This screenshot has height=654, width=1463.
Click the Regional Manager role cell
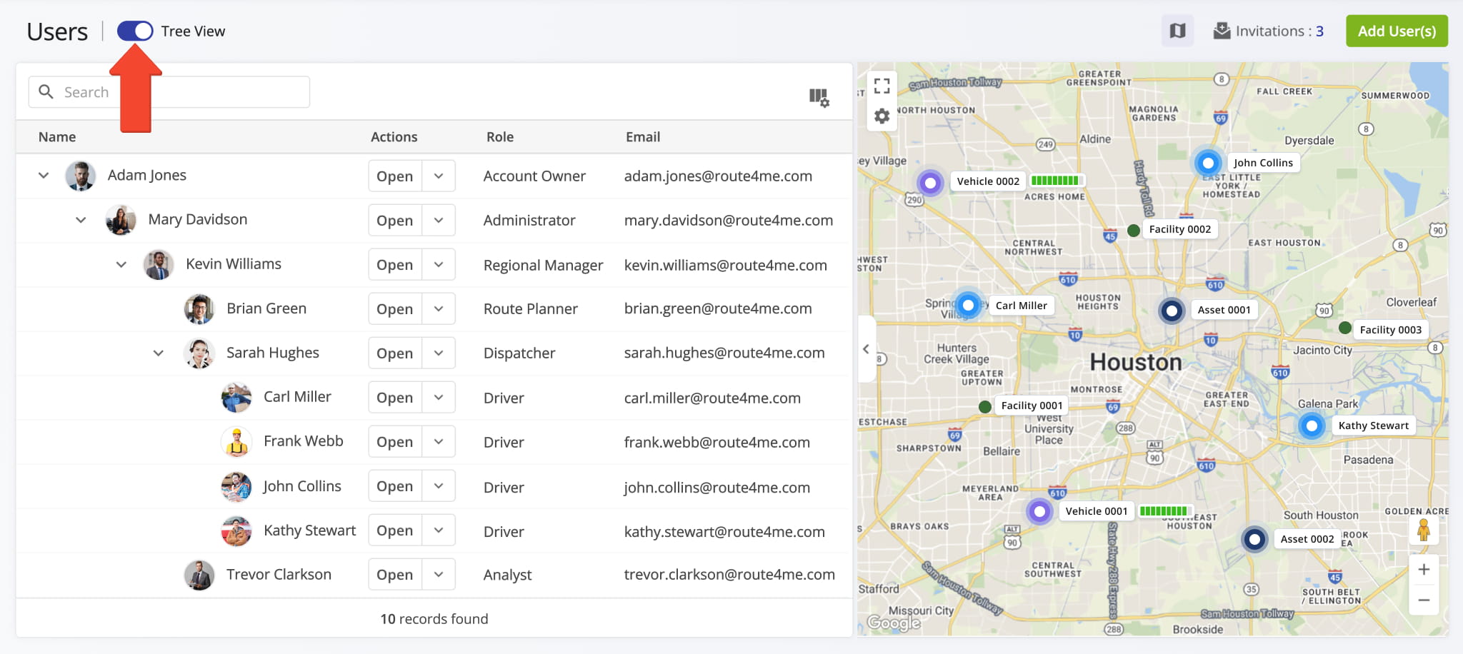pyautogui.click(x=544, y=265)
